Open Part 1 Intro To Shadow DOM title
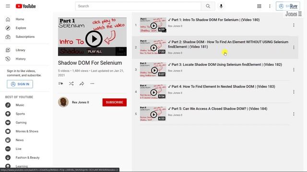The image size is (307, 172). pos(214,20)
